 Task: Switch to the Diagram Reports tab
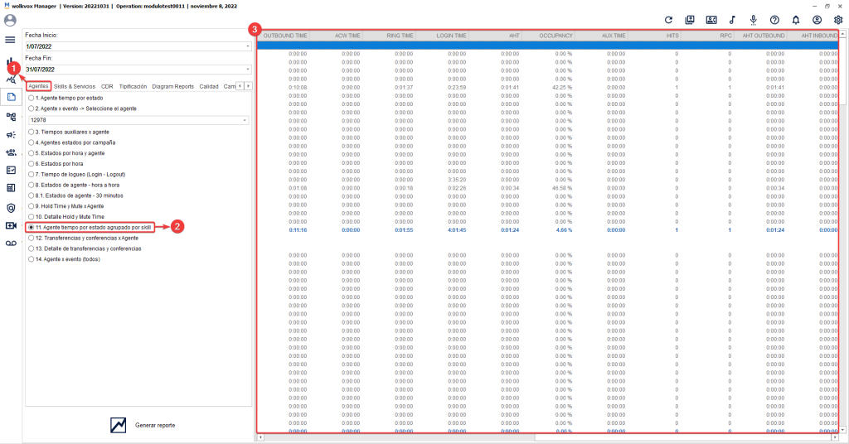point(172,86)
